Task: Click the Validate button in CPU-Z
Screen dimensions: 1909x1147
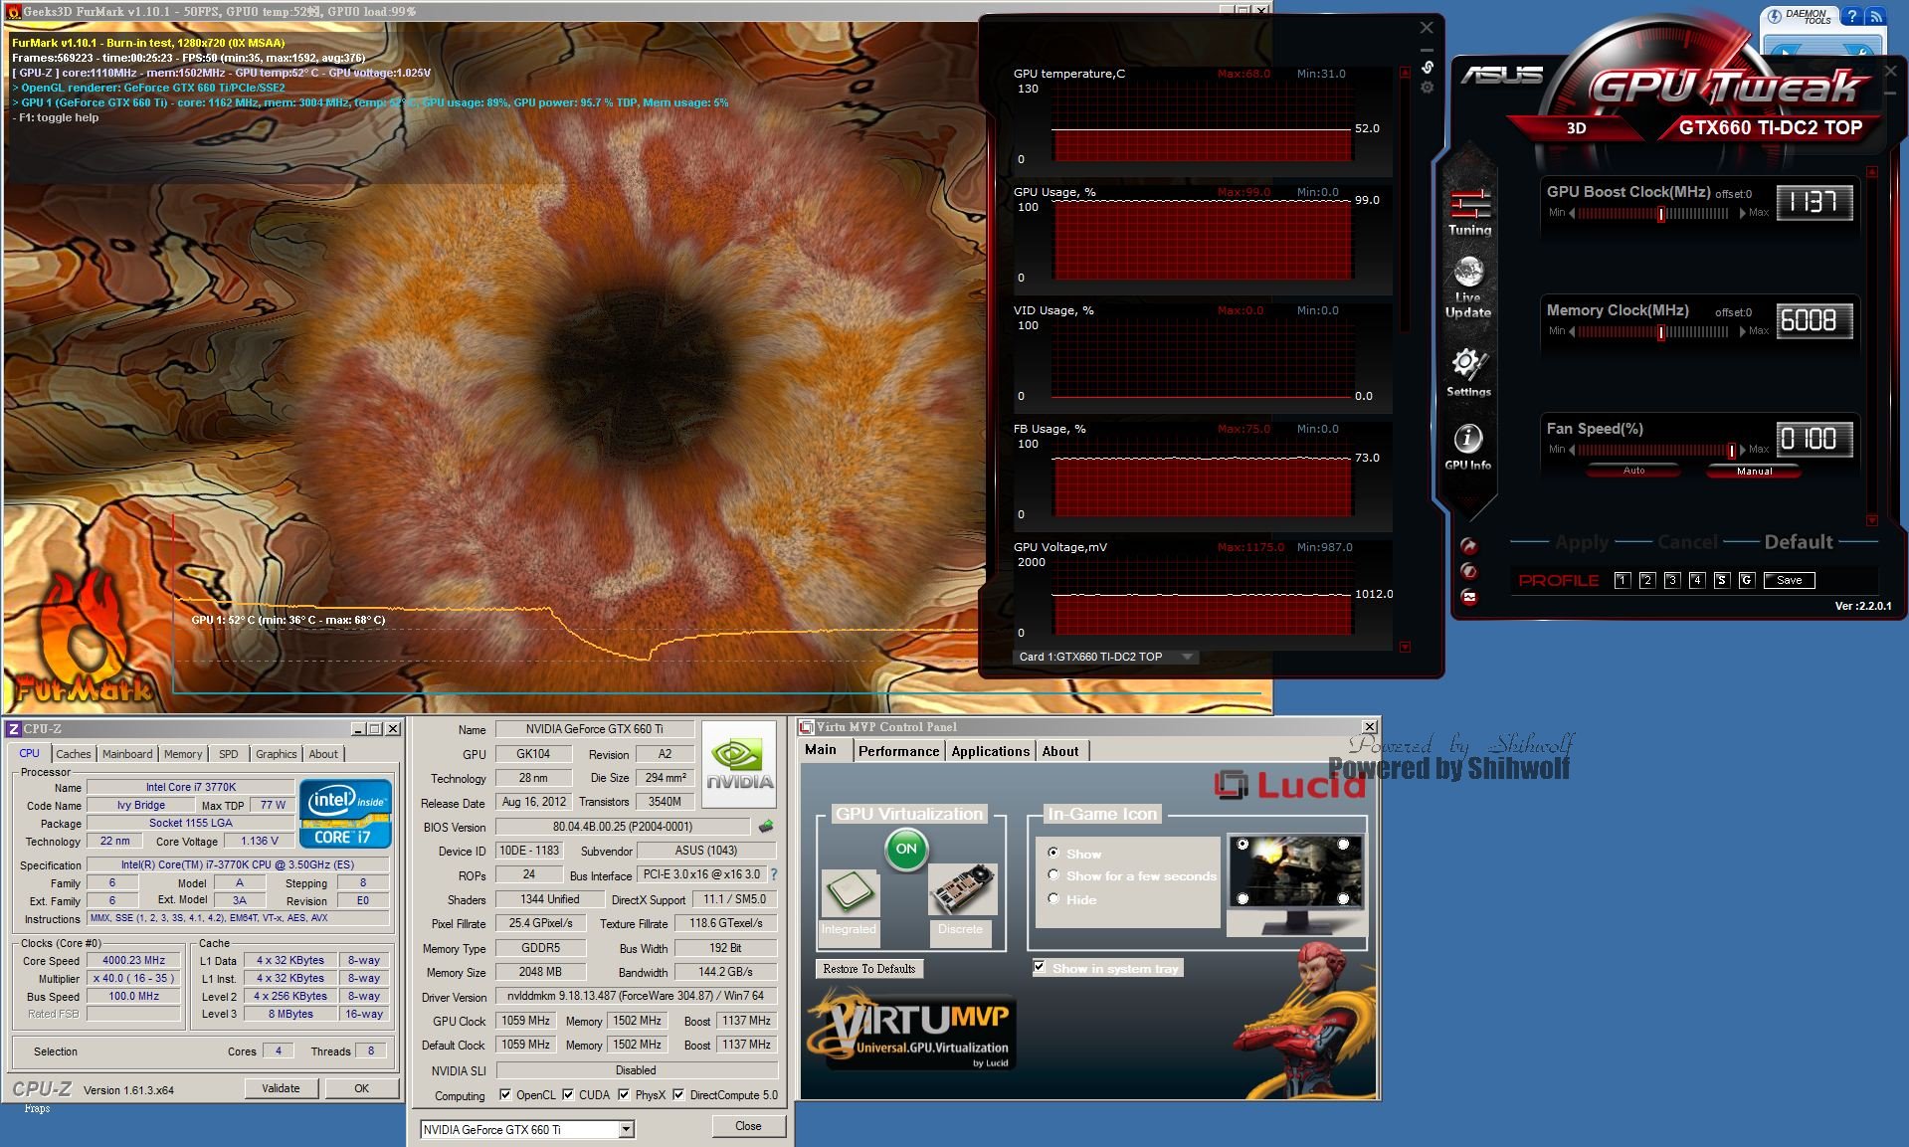Action: tap(281, 1088)
